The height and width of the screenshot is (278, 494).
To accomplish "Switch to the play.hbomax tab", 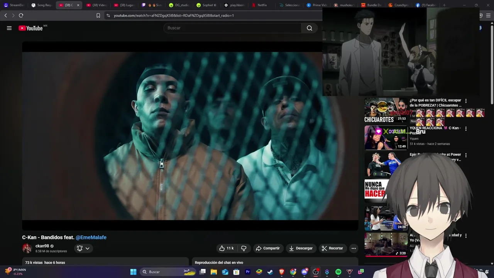I will 235,5.
